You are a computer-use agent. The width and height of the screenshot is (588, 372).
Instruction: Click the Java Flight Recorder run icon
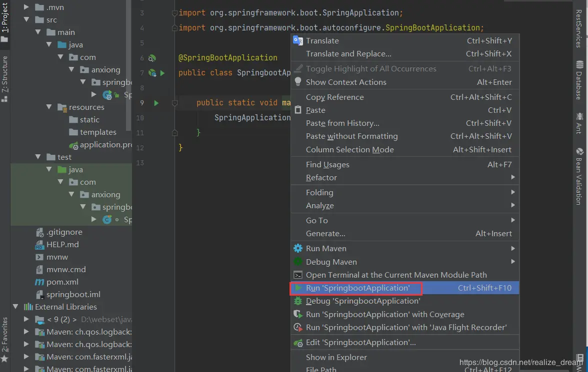298,327
